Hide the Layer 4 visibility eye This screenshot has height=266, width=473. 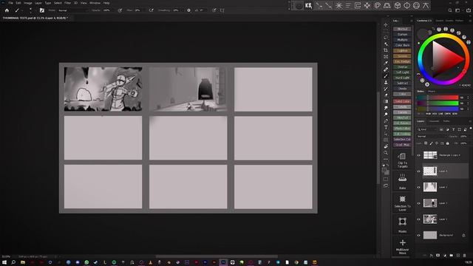[419, 171]
